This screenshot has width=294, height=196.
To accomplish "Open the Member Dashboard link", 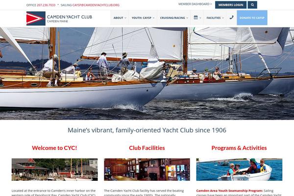I will pos(195,4).
